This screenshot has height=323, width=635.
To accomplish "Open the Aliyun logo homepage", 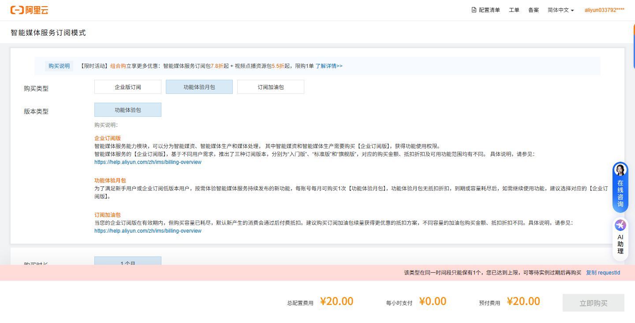I will 29,10.
